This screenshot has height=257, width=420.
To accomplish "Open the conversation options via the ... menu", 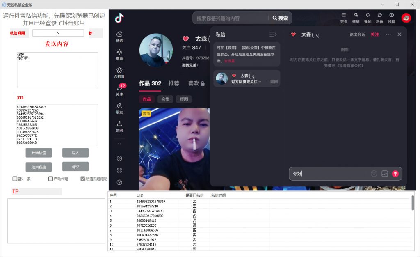I will pos(388,34).
